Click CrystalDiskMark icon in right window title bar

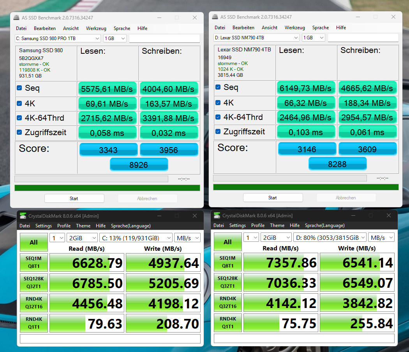(217, 215)
